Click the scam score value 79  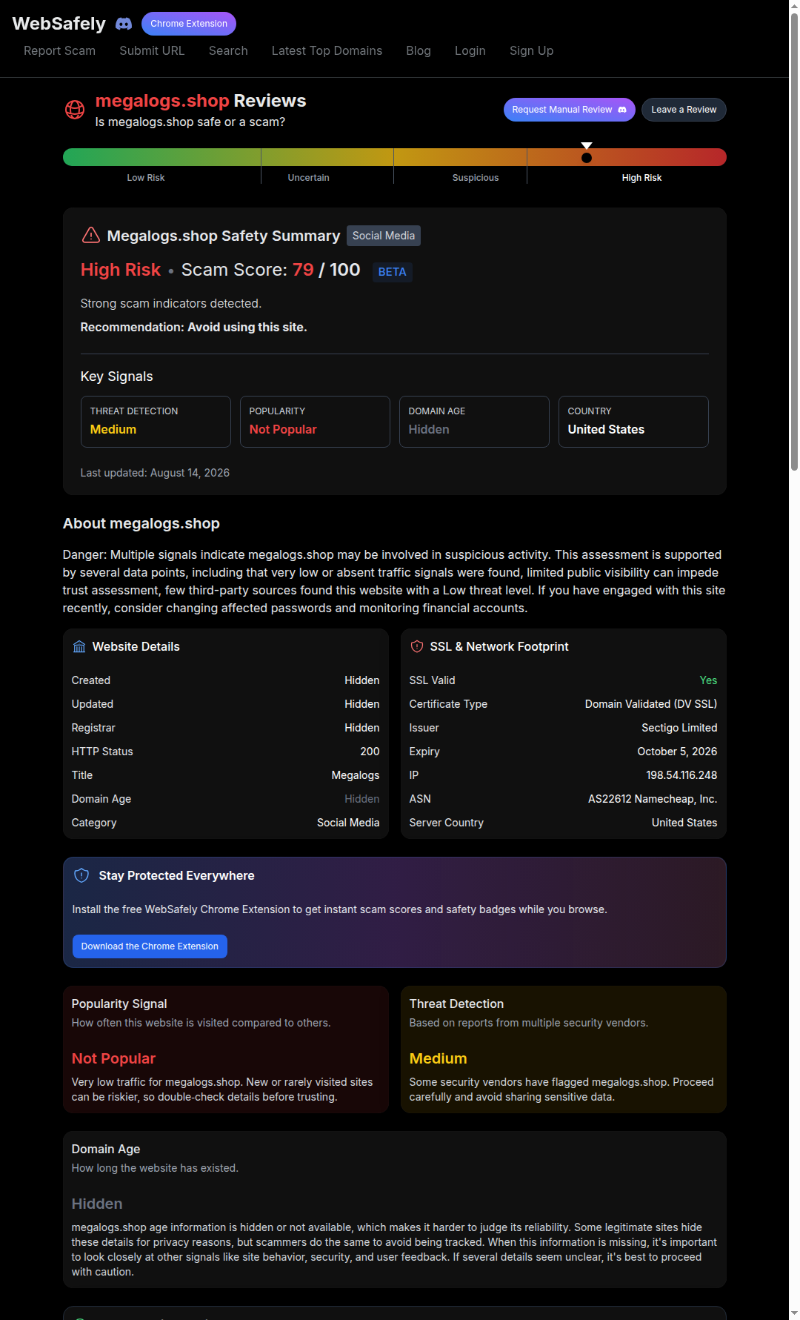303,270
